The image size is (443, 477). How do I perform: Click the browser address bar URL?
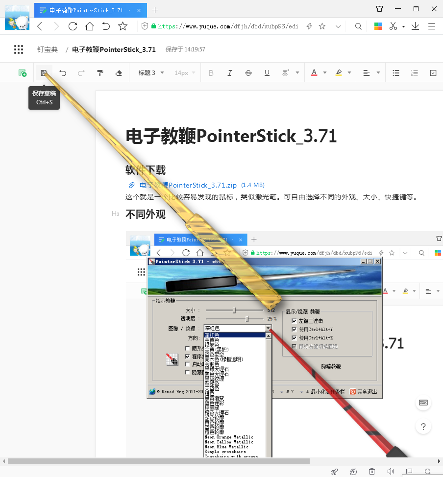[228, 26]
